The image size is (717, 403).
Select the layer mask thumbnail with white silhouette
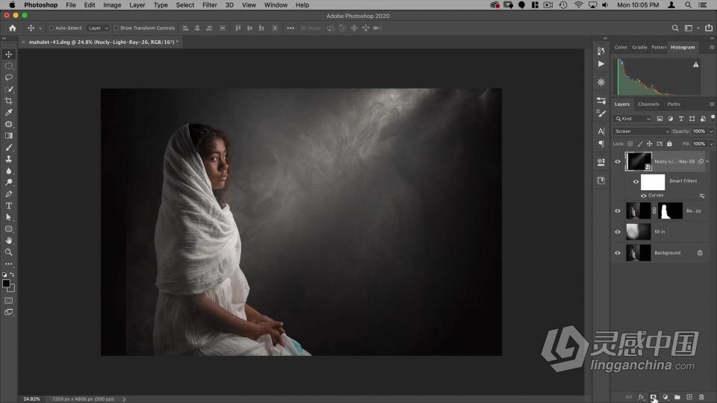click(670, 211)
